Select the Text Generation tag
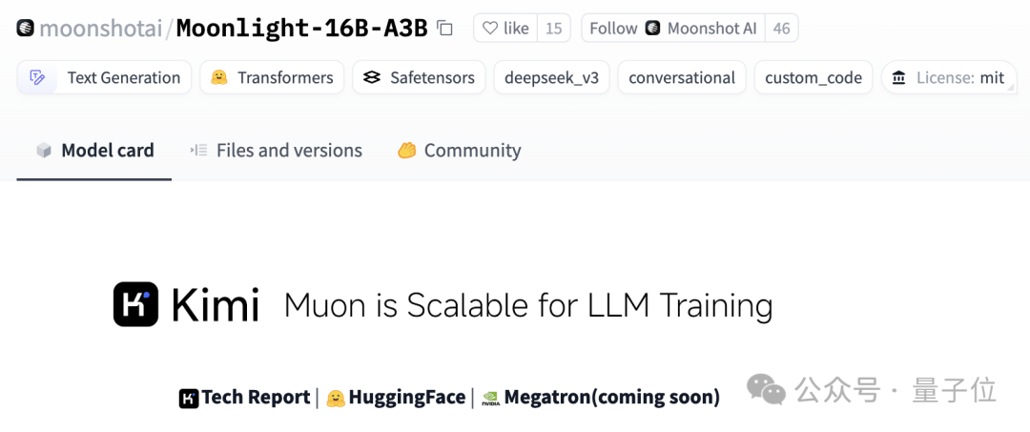Image resolution: width=1030 pixels, height=432 pixels. [104, 77]
